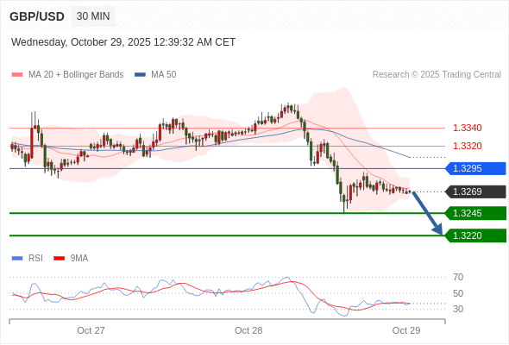Select the green 1.3245 support price tag
509x345 pixels.
tap(476, 213)
